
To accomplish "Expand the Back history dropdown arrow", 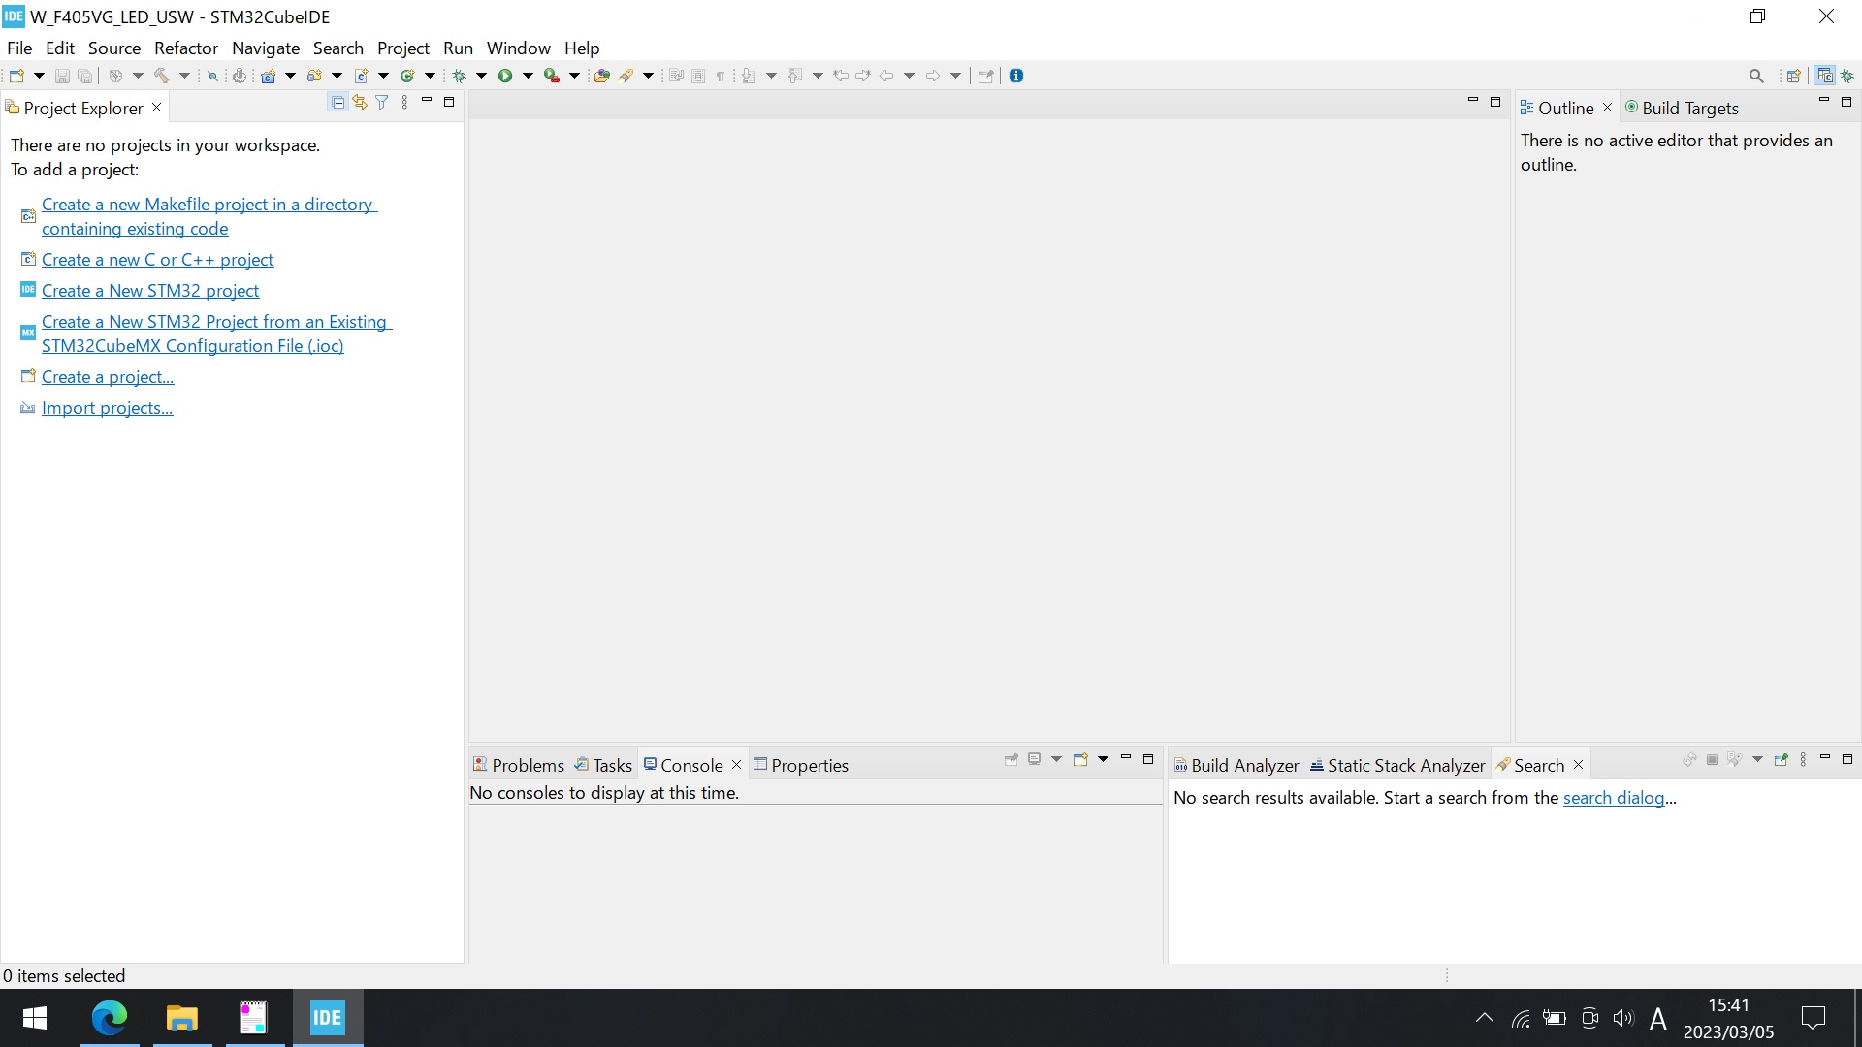I will coord(909,76).
